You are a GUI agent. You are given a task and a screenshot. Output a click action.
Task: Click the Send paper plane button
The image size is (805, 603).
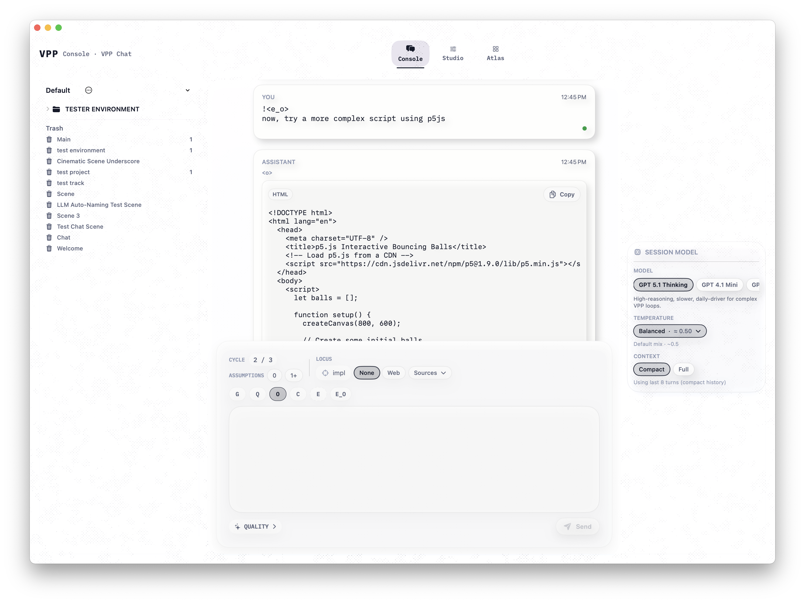pos(578,526)
